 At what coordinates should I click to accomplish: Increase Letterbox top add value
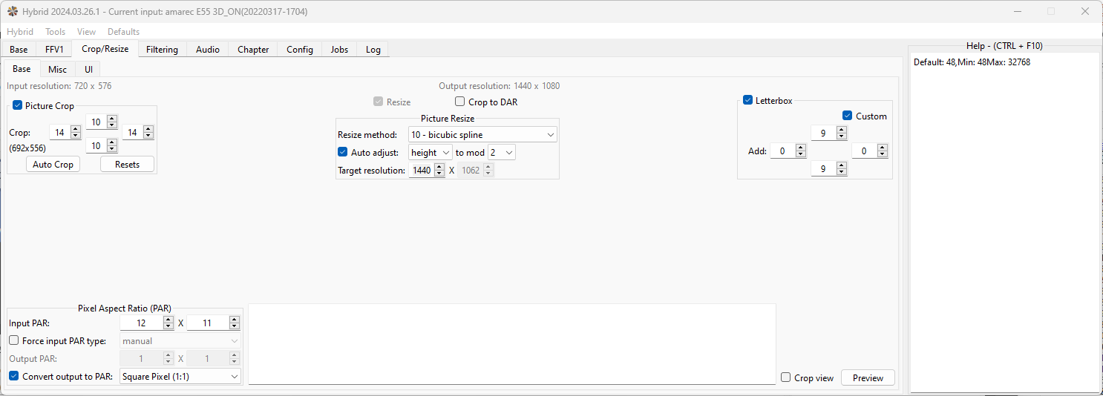pos(841,130)
